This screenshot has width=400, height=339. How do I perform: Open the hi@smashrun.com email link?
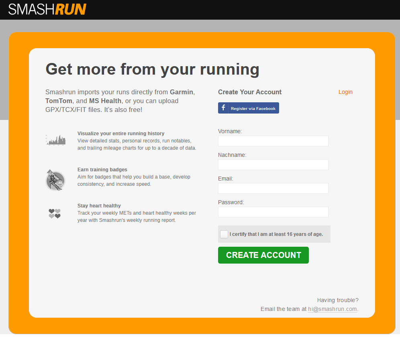tap(332, 309)
